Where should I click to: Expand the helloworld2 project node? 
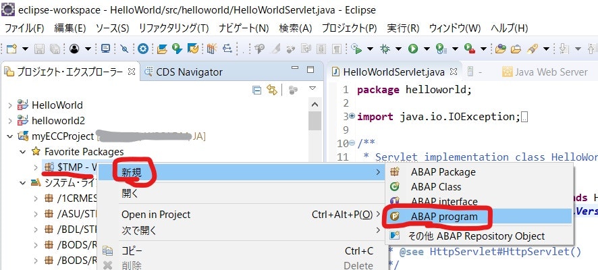coord(10,121)
